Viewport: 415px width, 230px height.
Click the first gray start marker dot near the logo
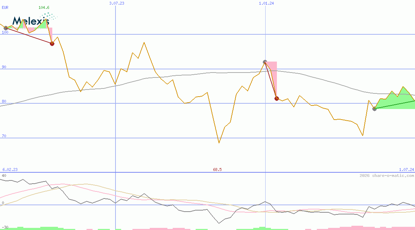[x=6, y=28]
